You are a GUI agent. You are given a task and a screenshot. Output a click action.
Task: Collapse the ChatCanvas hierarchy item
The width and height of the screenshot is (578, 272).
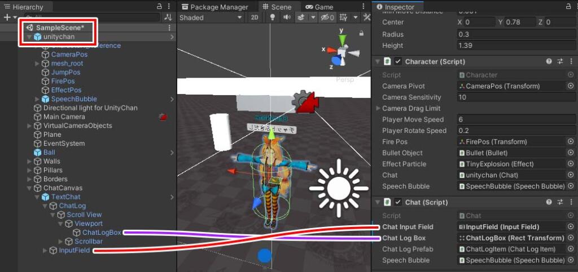coord(29,188)
